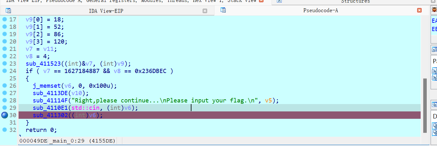Click the vertical scrollbar in the pseudocode view
The width and height of the screenshot is (437, 146).
[425, 106]
